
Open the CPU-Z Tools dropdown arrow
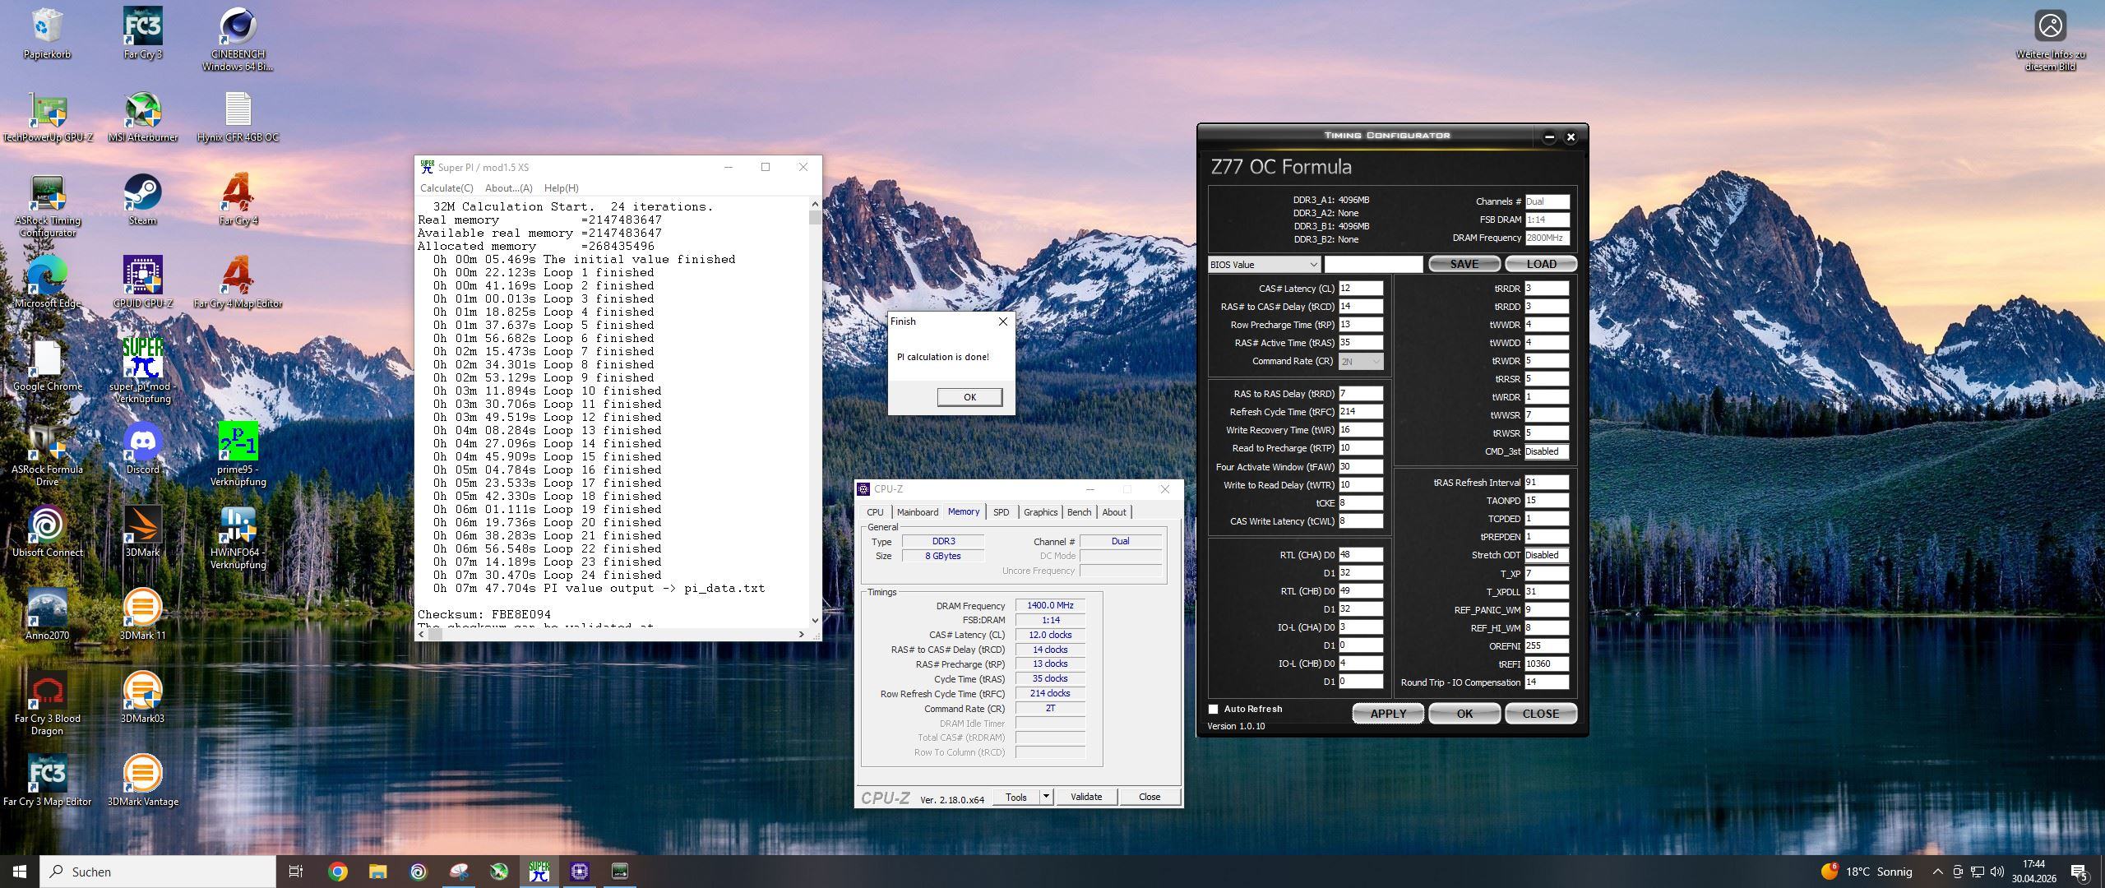tap(1046, 797)
